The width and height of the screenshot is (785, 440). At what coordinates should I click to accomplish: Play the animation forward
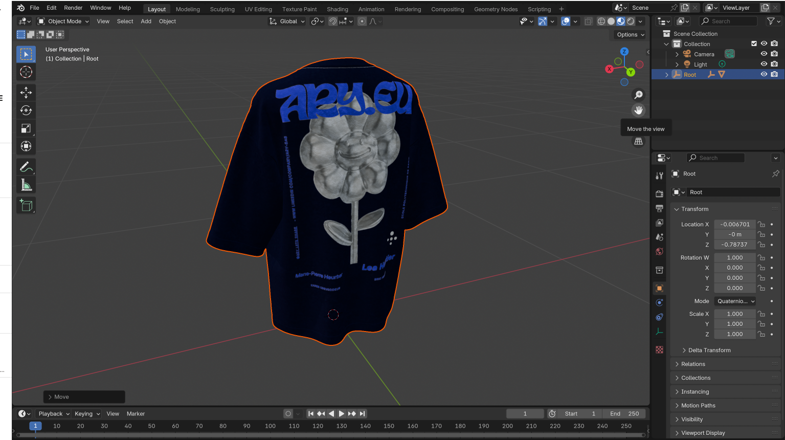coord(342,413)
